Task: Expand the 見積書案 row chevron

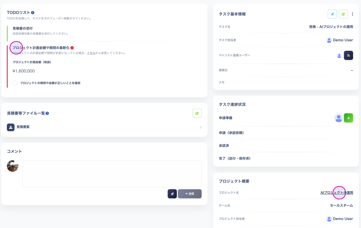Action: pyautogui.click(x=201, y=127)
